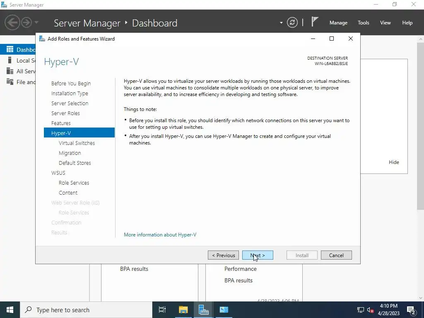Click BPA results under Performance
Screen dimensions: 424x318
238,280
